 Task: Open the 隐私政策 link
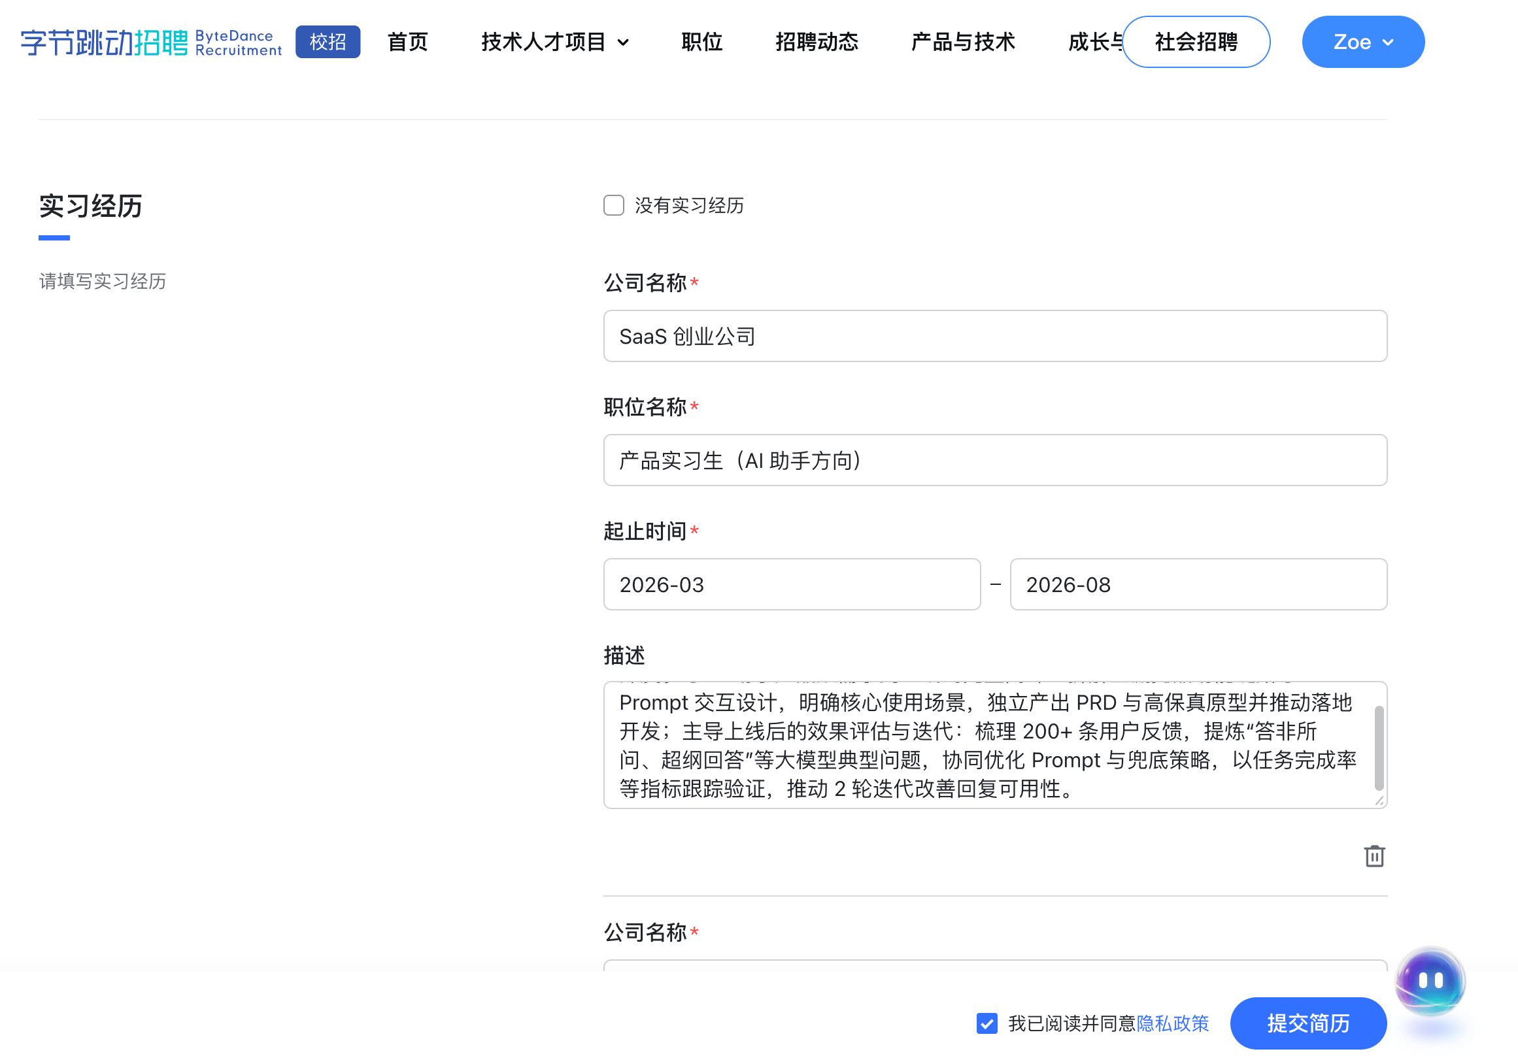click(x=1172, y=1023)
